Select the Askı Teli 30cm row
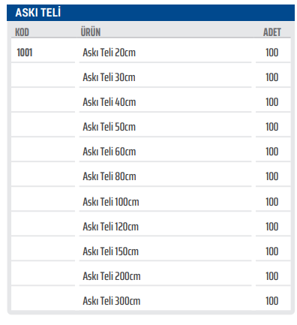 point(151,76)
